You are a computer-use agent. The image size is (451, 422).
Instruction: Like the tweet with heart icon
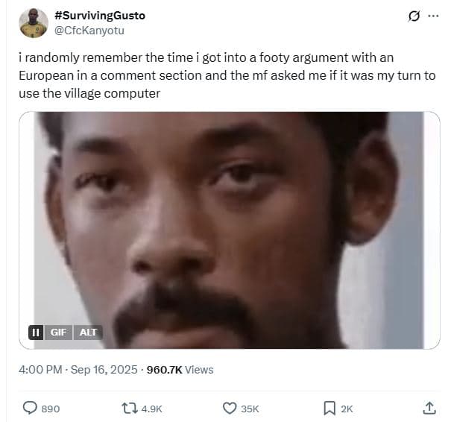pyautogui.click(x=230, y=408)
